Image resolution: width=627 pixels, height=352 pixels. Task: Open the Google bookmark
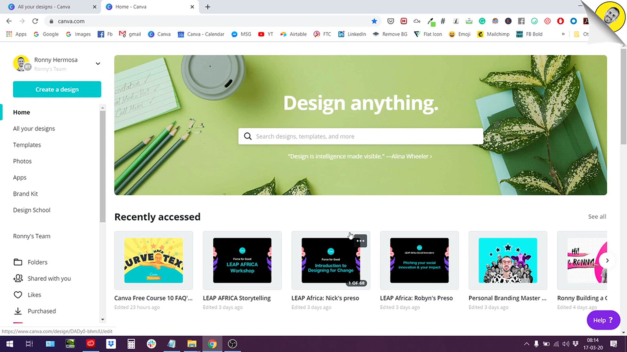coord(46,34)
